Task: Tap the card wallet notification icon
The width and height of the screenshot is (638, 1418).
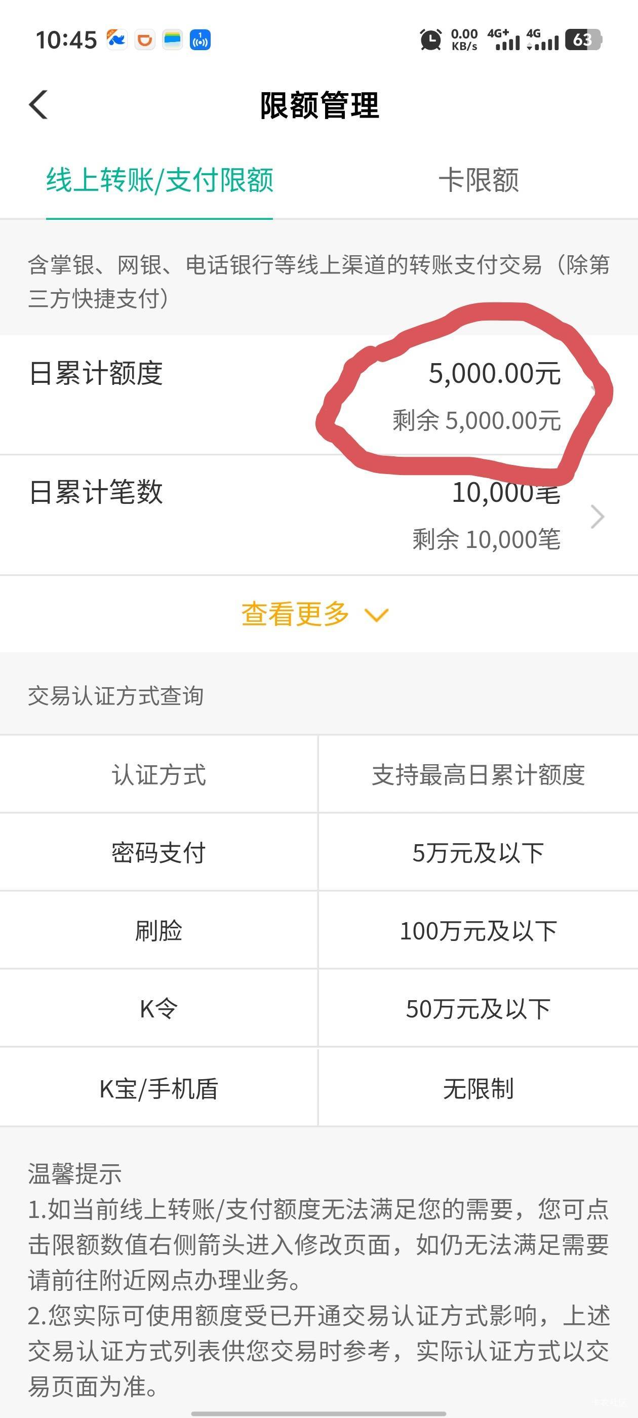Action: click(172, 40)
